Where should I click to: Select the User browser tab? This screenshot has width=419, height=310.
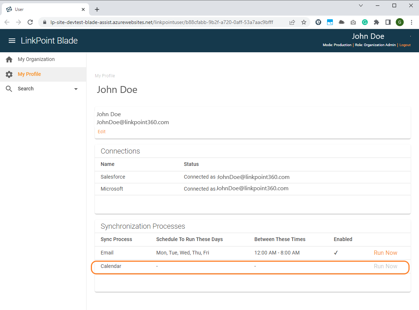click(x=45, y=9)
